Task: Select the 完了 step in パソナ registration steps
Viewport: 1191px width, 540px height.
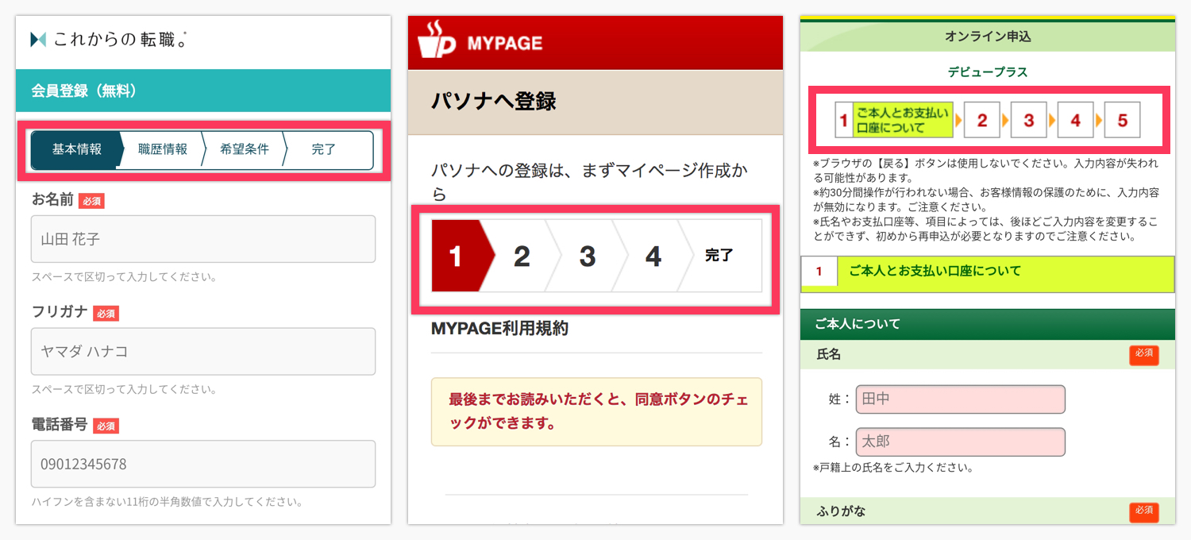Action: (x=720, y=256)
